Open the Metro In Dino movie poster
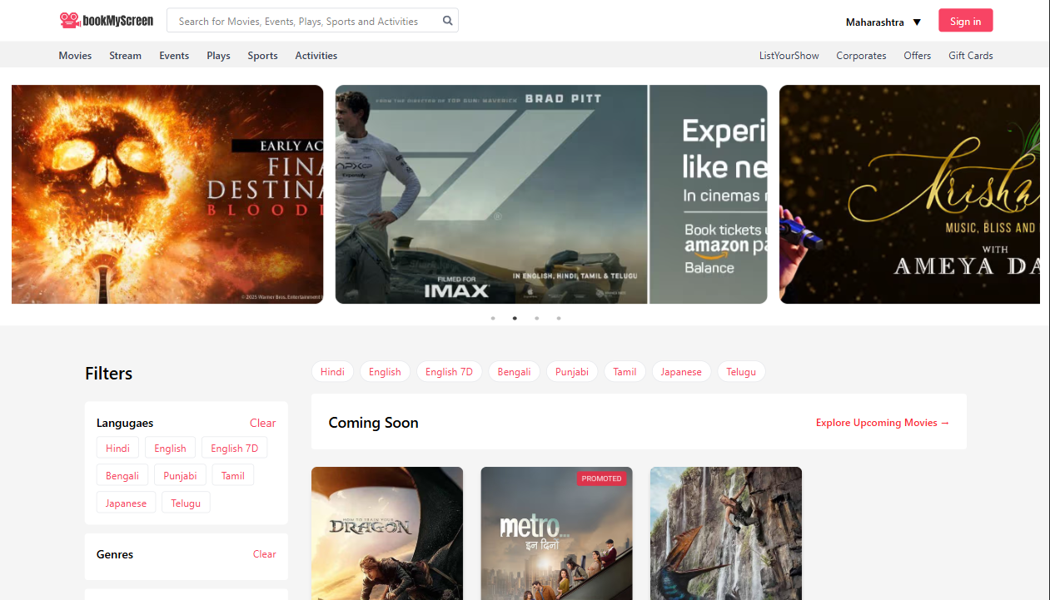Image resolution: width=1050 pixels, height=600 pixels. tap(556, 533)
